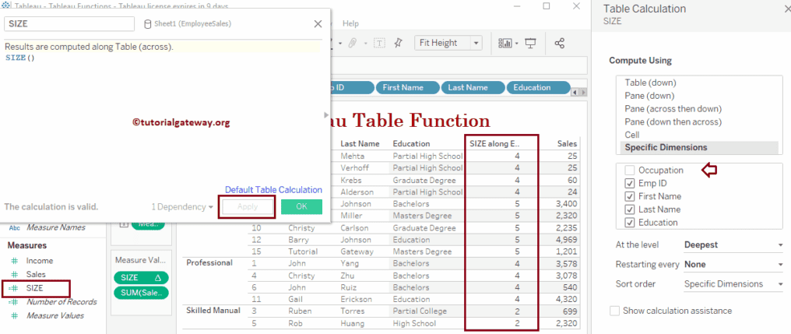Open the Sort order dropdown
This screenshot has width=791, height=334.
(x=733, y=284)
